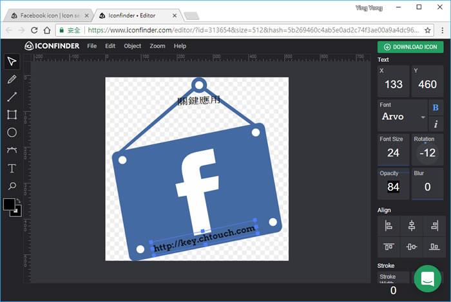Edit the Font Size value 24
Viewport: 451px width, 302px height.
click(394, 153)
